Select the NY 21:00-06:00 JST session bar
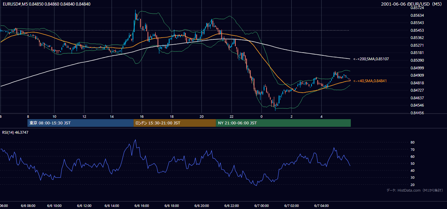Image resolution: width=447 pixels, height=209 pixels. point(283,123)
